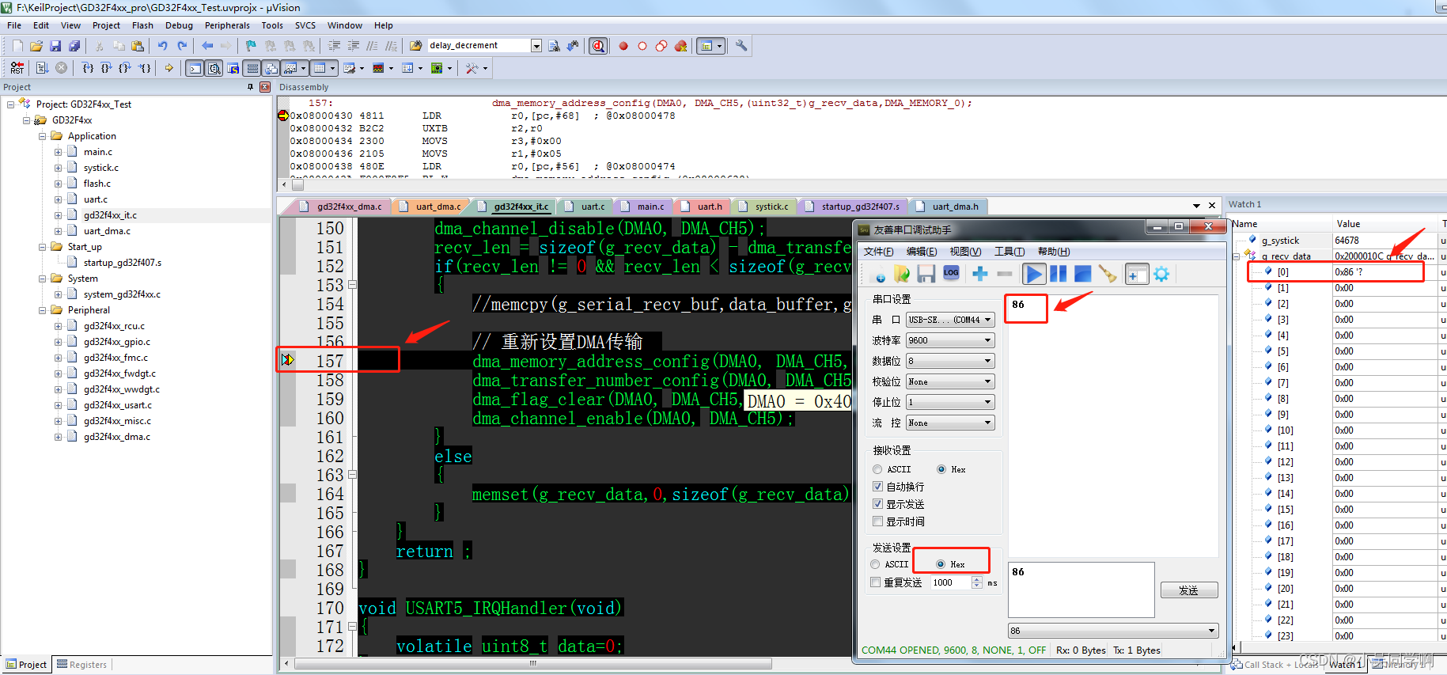Viewport: 1447px width, 675px height.
Task: Save the current file with the floppy icon
Action: tap(55, 46)
